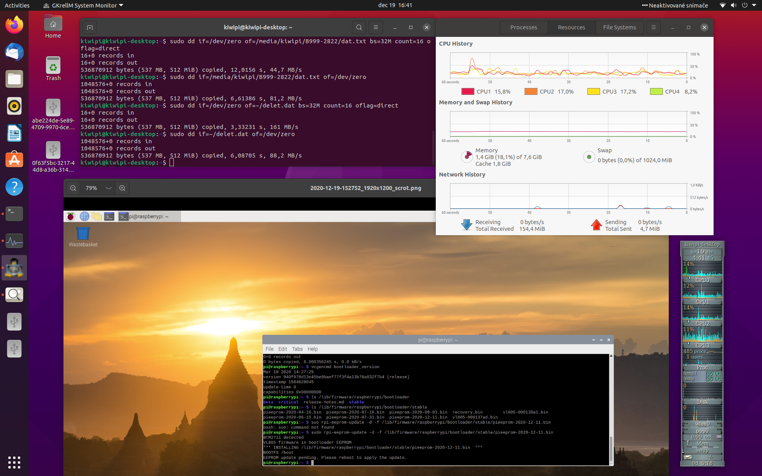Open System Monitor hamburger menu
Viewport: 762px width, 476px height.
(653, 27)
